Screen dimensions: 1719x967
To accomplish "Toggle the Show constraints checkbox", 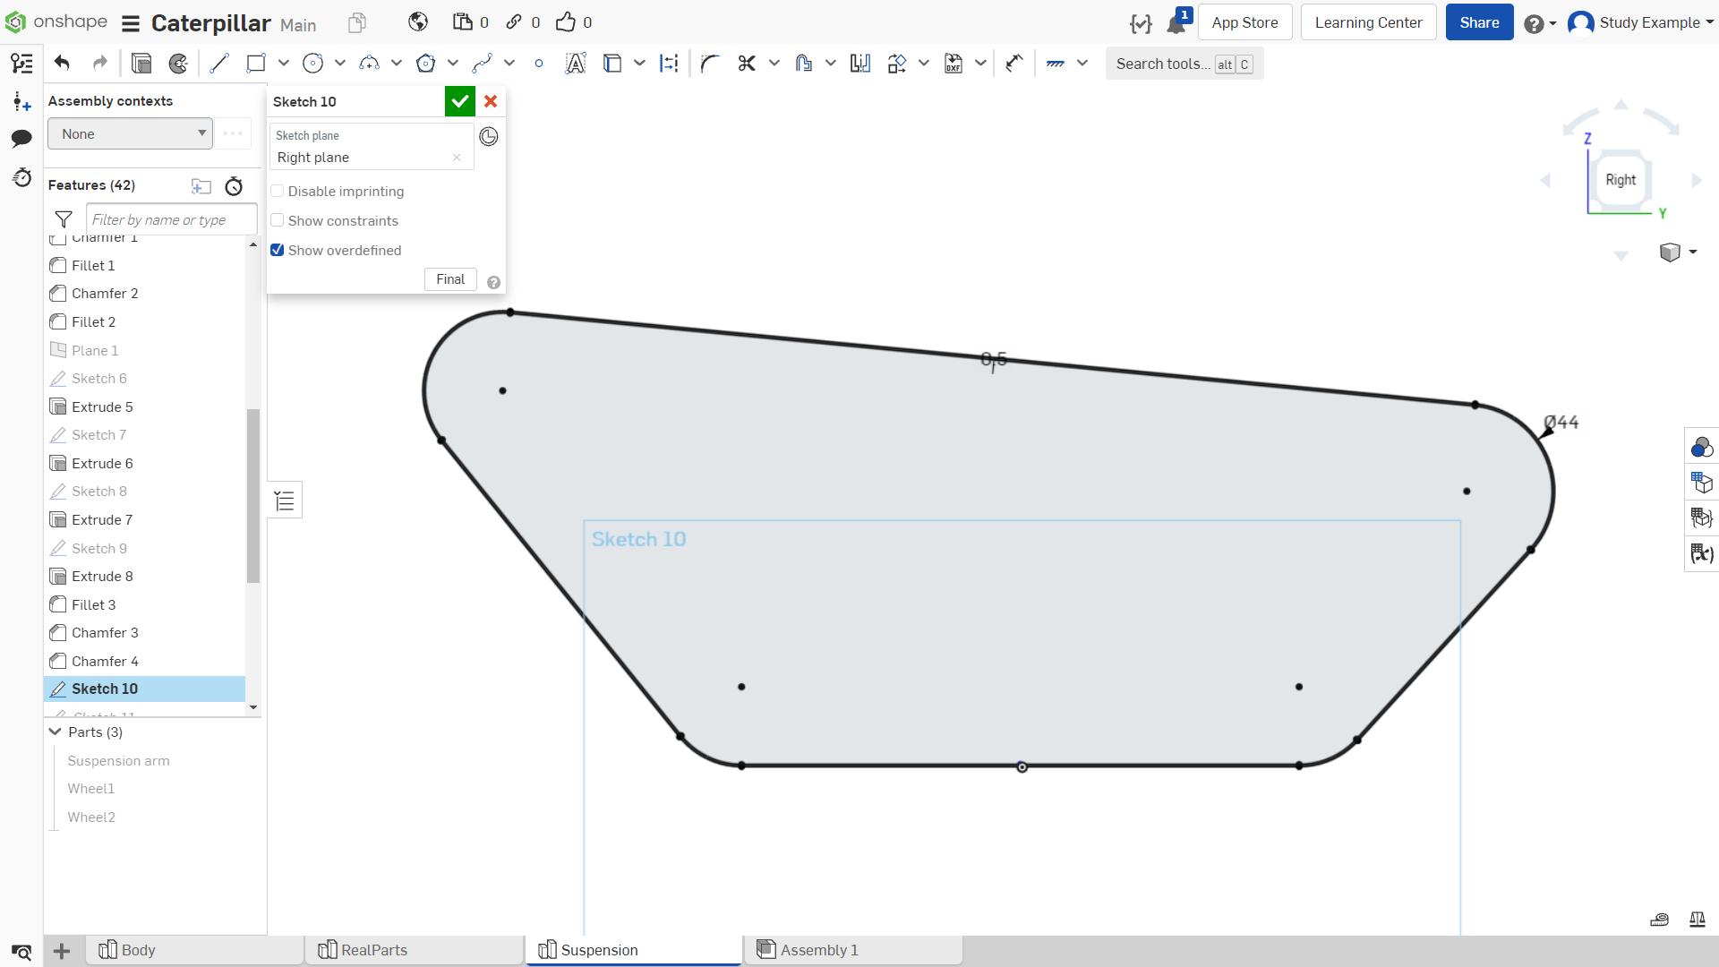I will click(278, 221).
